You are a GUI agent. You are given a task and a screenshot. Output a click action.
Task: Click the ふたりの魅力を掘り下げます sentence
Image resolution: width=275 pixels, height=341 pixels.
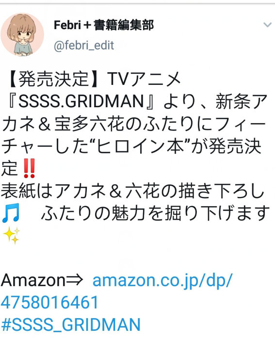click(155, 213)
